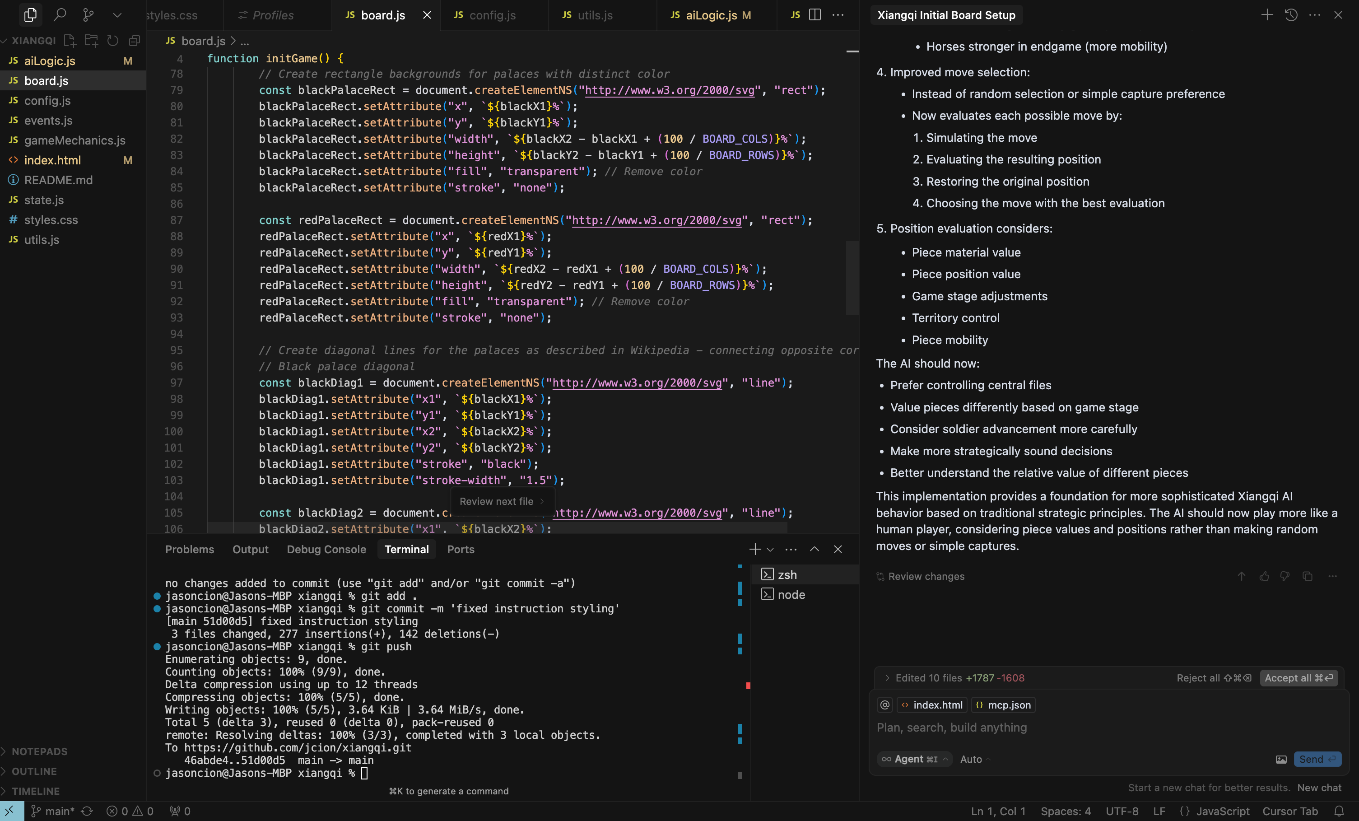
Task: Open the Source Control view icon
Action: (88, 15)
